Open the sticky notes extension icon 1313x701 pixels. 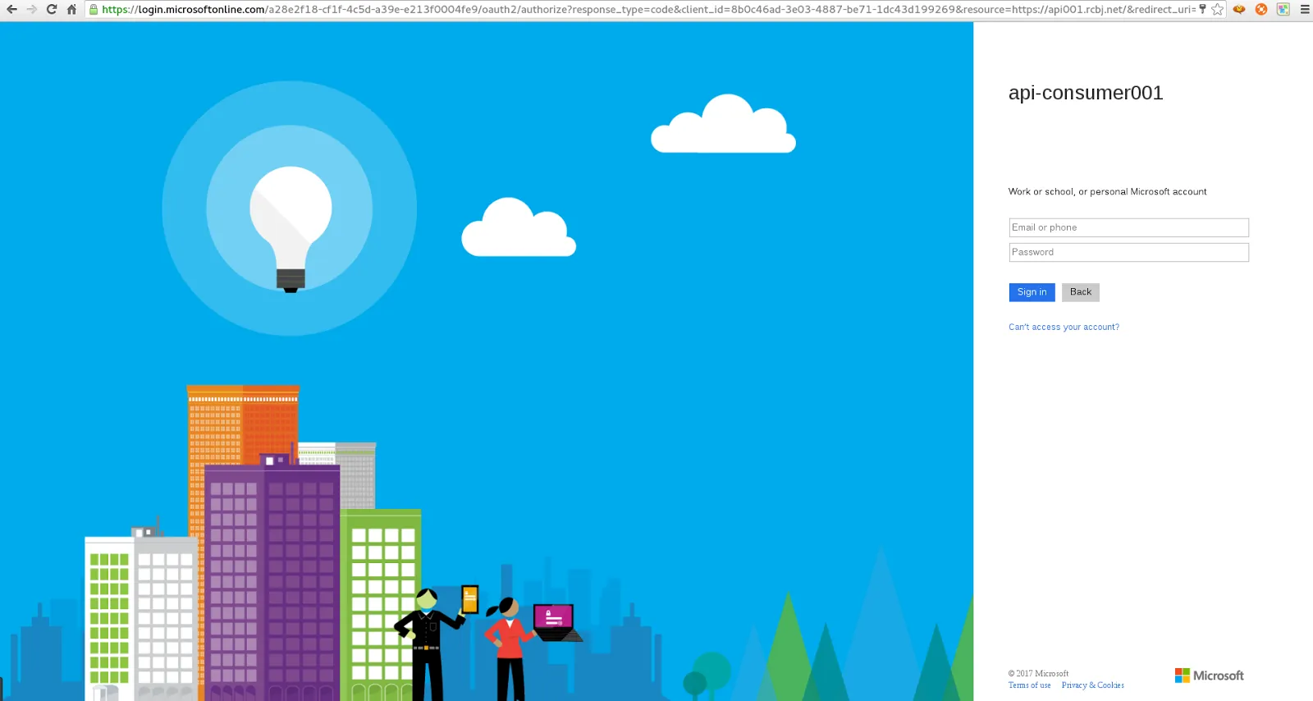(1283, 10)
